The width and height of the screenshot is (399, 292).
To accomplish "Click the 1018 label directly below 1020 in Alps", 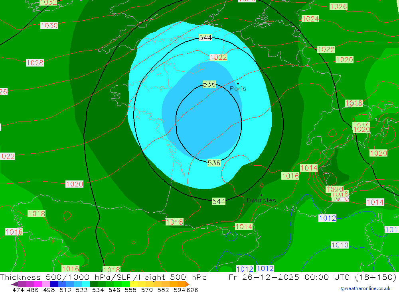I will coord(340,194).
